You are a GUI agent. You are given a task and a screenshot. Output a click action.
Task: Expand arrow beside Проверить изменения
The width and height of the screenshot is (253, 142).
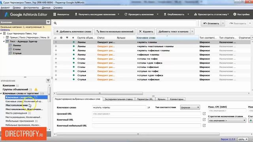(x=158, y=14)
